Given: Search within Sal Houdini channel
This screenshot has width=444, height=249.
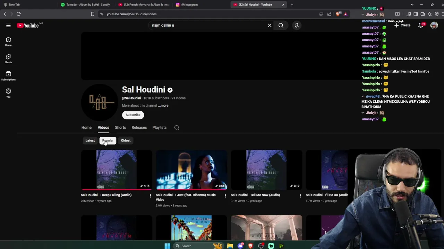Looking at the screenshot, I should click(x=177, y=128).
